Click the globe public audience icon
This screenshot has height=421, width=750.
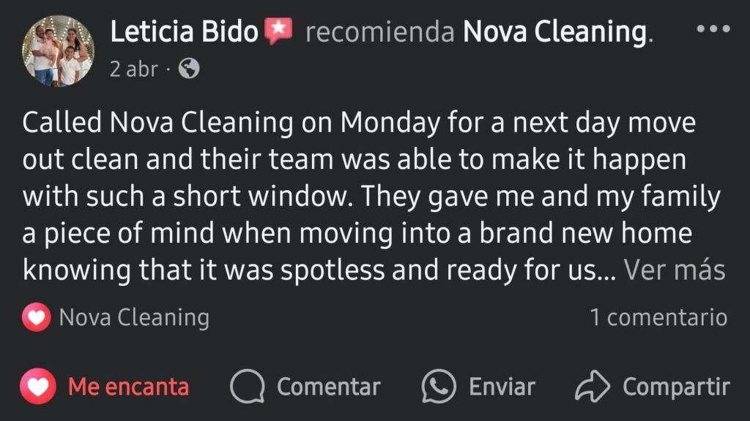[189, 69]
